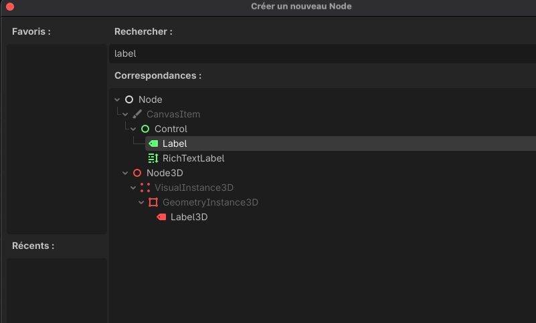This screenshot has width=536, height=323.
Task: Select the RichTextLabel node type
Action: pyautogui.click(x=193, y=158)
